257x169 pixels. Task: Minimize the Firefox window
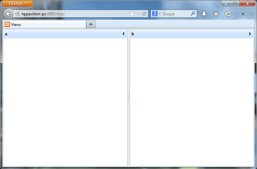[226, 3]
